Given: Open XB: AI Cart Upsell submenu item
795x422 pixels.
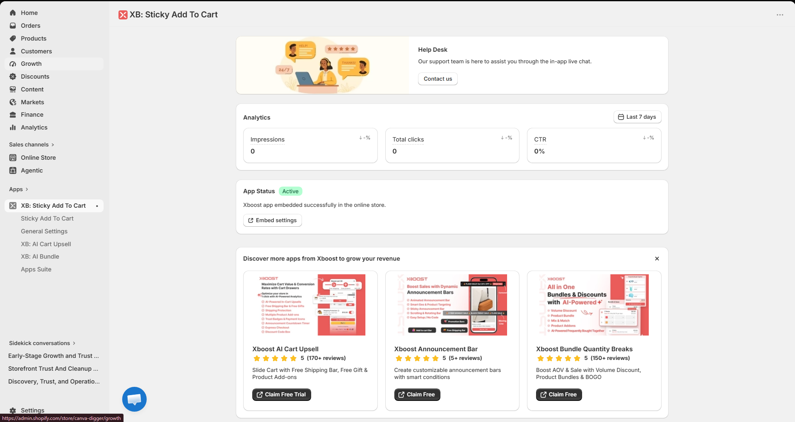Looking at the screenshot, I should tap(46, 244).
